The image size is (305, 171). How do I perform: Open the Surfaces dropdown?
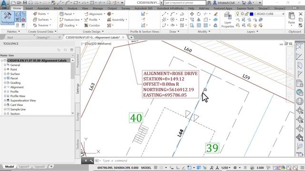(x=51, y=19)
